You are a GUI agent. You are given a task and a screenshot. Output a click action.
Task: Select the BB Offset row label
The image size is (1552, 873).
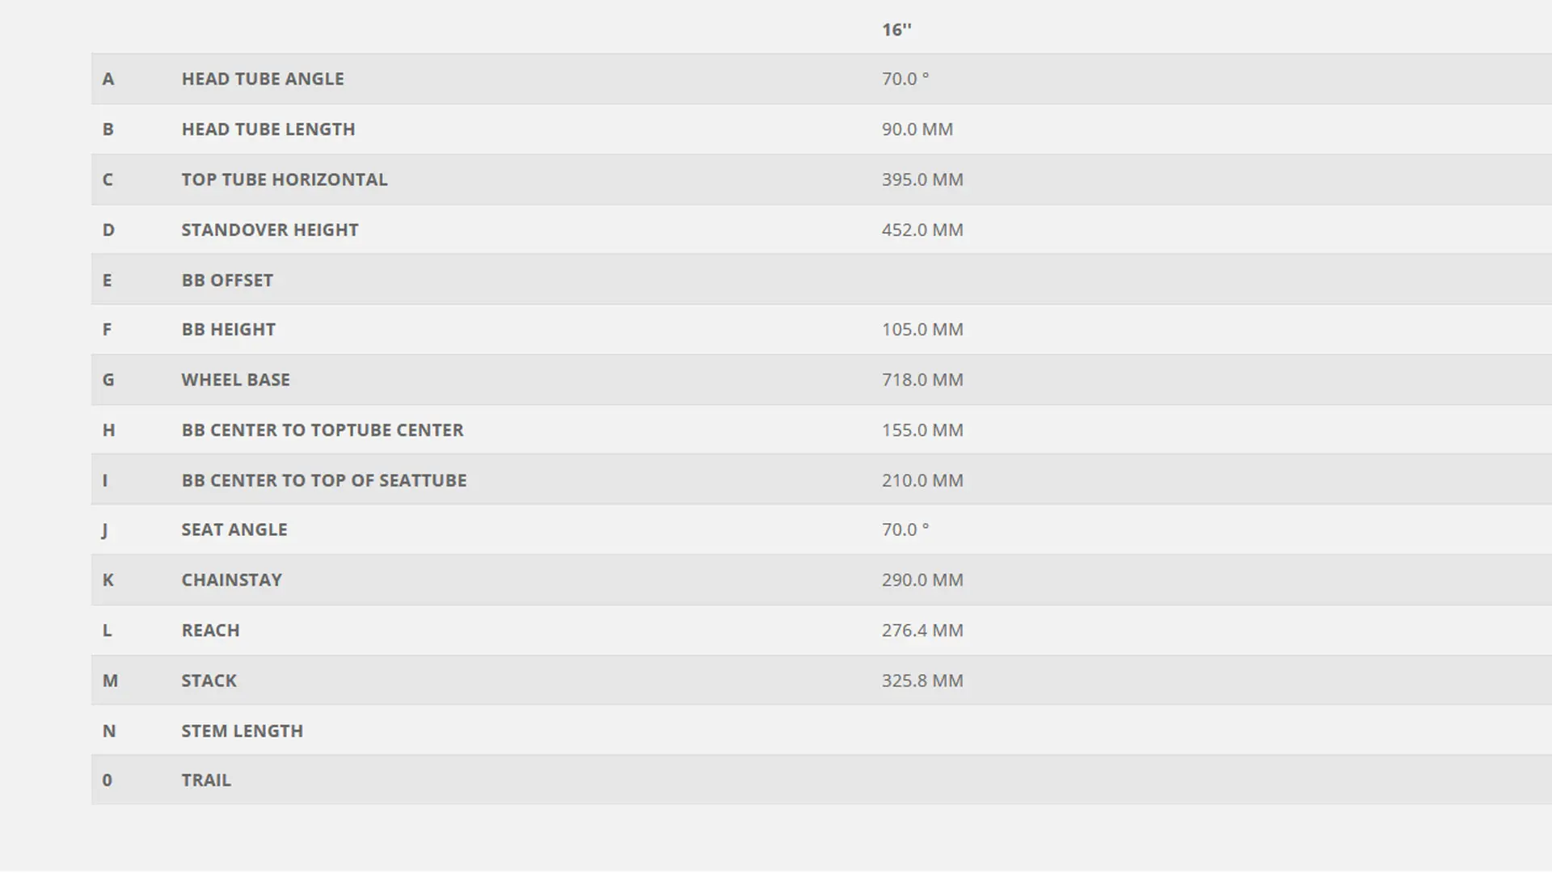[x=227, y=280]
